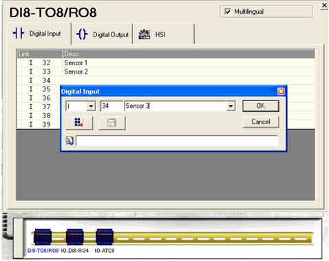Select the IO-DI8-RO4 module on the rail
The height and width of the screenshot is (261, 329).
pos(75,237)
